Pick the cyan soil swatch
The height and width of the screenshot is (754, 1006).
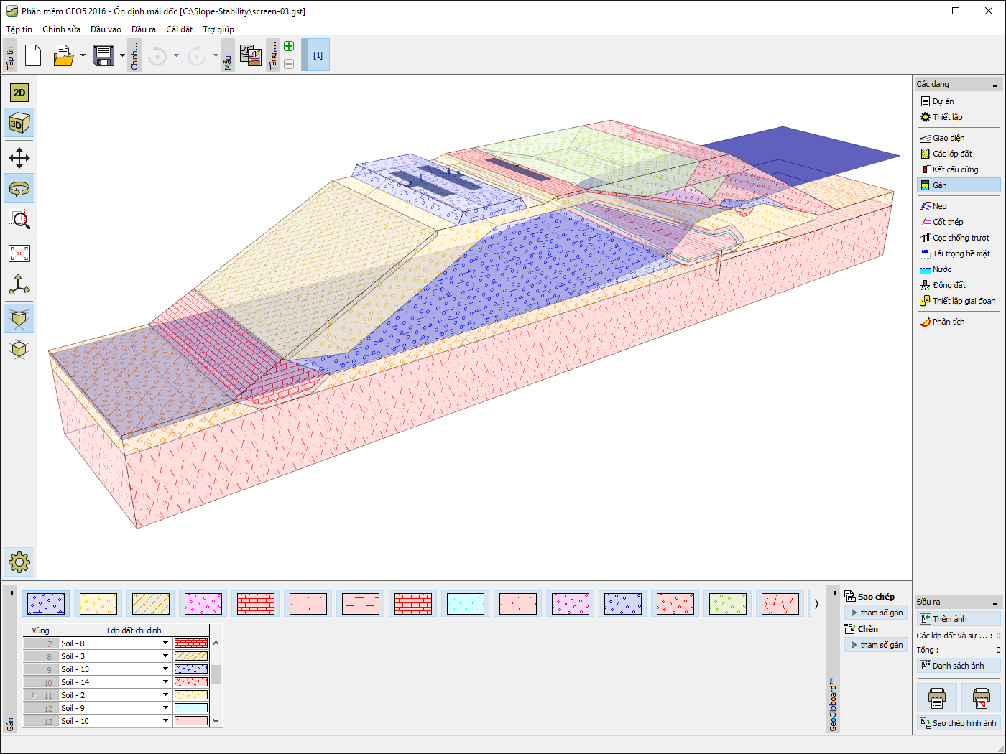(466, 604)
